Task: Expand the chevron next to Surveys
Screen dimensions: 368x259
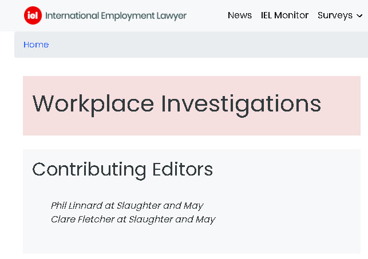Action: (x=359, y=16)
